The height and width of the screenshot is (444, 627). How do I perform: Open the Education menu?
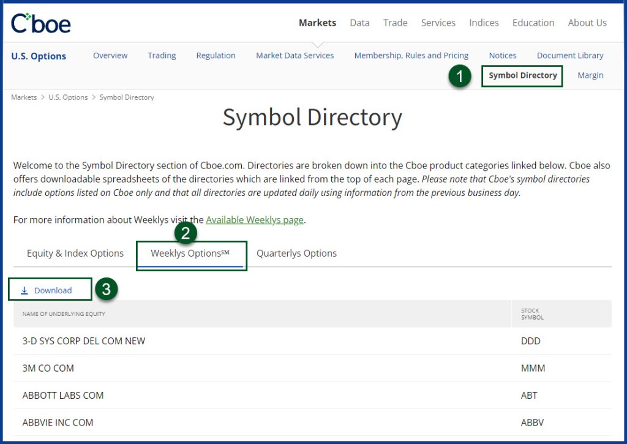pyautogui.click(x=533, y=23)
